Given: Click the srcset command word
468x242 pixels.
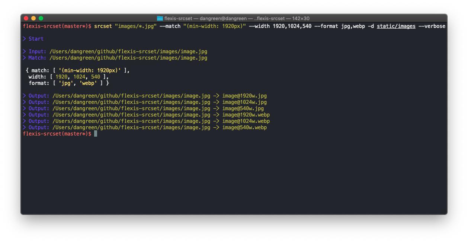Looking at the screenshot, I should tap(103, 26).
